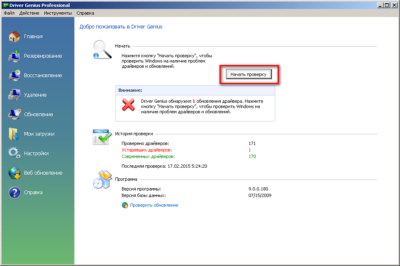The height and width of the screenshot is (266, 400).
Task: Click the red X warning icon
Action: click(x=128, y=105)
